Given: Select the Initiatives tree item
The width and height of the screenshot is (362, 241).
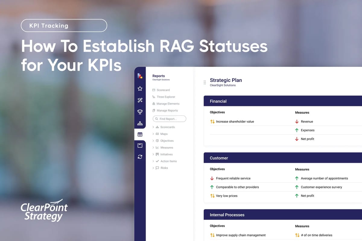Looking at the screenshot, I should (167, 154).
